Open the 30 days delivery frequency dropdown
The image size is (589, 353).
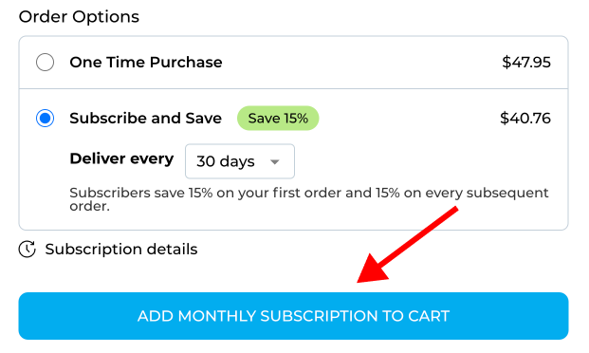240,161
